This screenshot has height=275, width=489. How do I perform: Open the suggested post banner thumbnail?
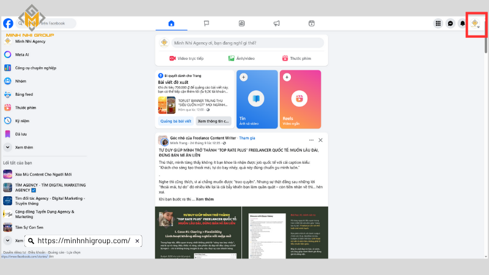tap(167, 105)
